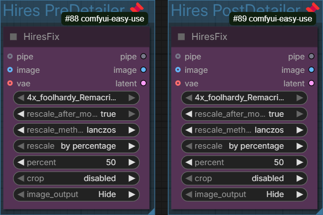Next upscale model arrow in PostDetailer node
The image size is (323, 215).
[x=300, y=98]
